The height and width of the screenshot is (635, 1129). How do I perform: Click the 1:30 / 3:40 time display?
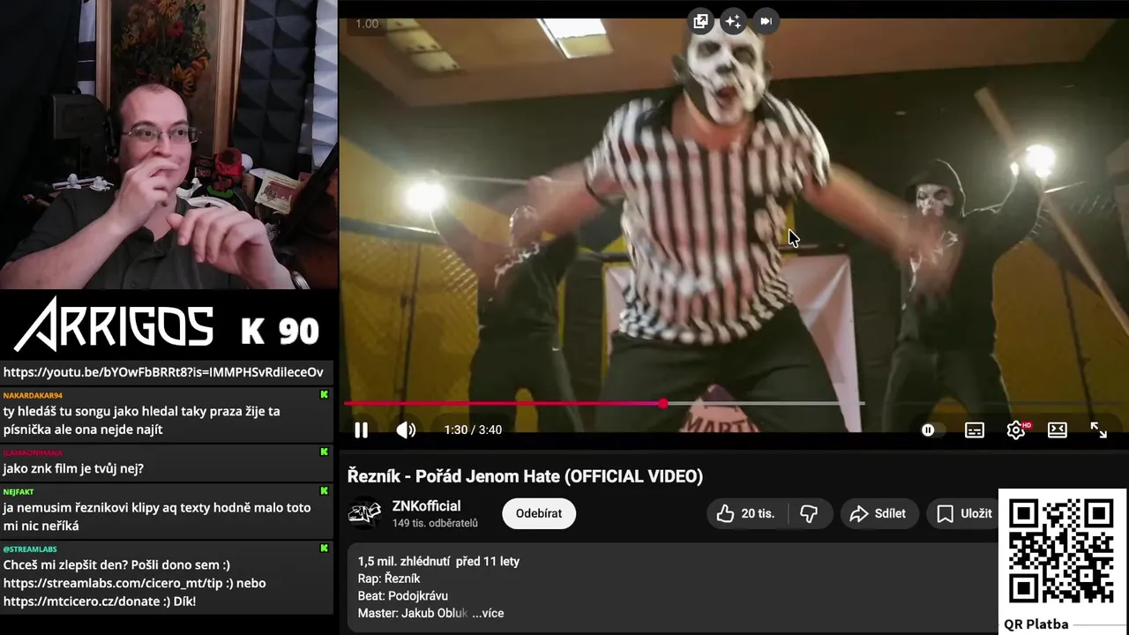coord(473,430)
